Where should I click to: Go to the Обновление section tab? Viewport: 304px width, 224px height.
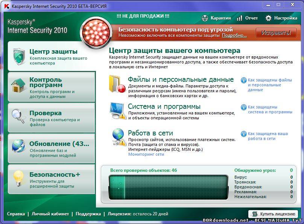[52, 149]
